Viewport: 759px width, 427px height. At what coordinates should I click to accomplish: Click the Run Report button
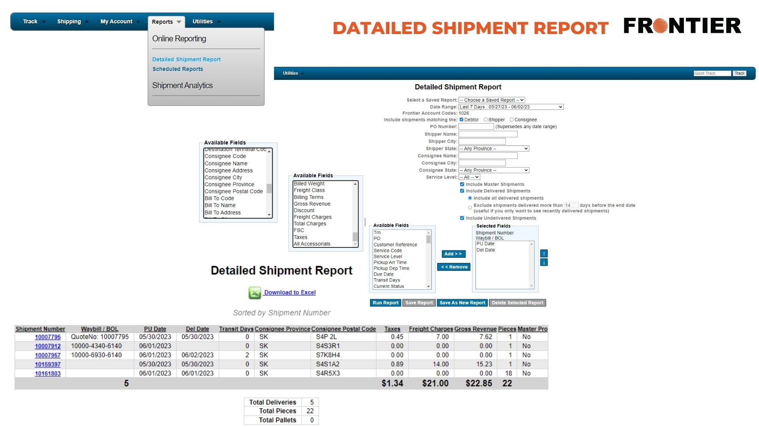tap(385, 303)
